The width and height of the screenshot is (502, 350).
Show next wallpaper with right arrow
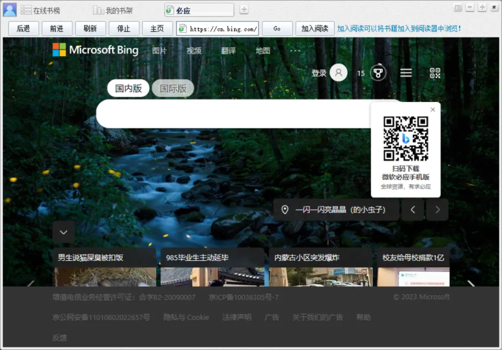pyautogui.click(x=437, y=210)
